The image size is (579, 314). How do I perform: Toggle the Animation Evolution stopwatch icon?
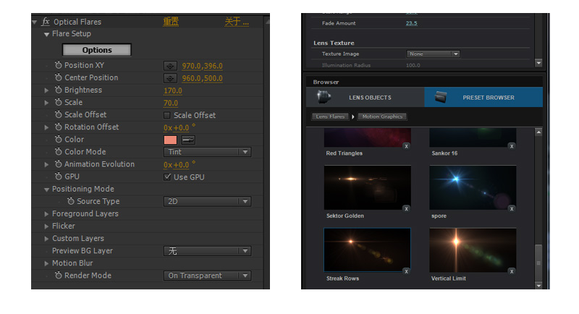(x=59, y=164)
